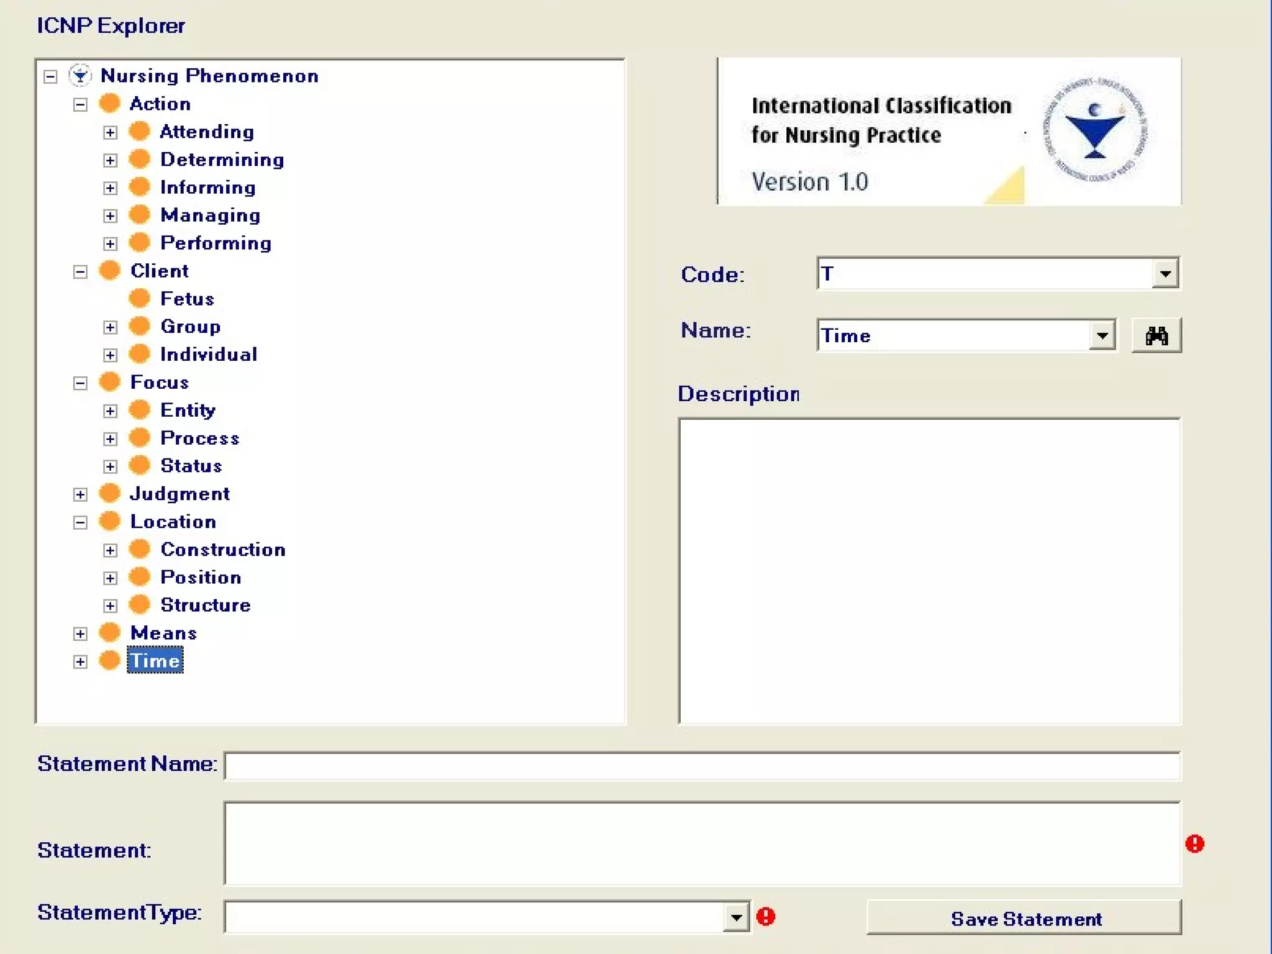
Task: Click the binoculars search icon
Action: coord(1156,336)
